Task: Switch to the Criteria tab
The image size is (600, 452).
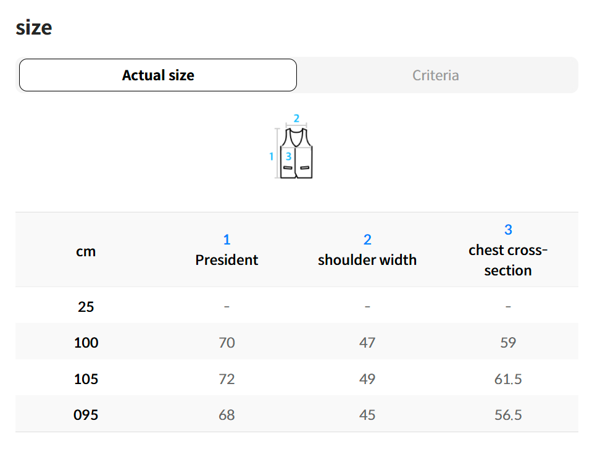Action: 436,75
